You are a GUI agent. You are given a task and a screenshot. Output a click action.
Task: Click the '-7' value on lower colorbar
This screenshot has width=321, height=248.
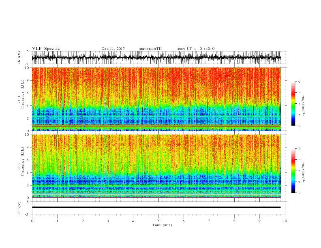click(x=299, y=193)
